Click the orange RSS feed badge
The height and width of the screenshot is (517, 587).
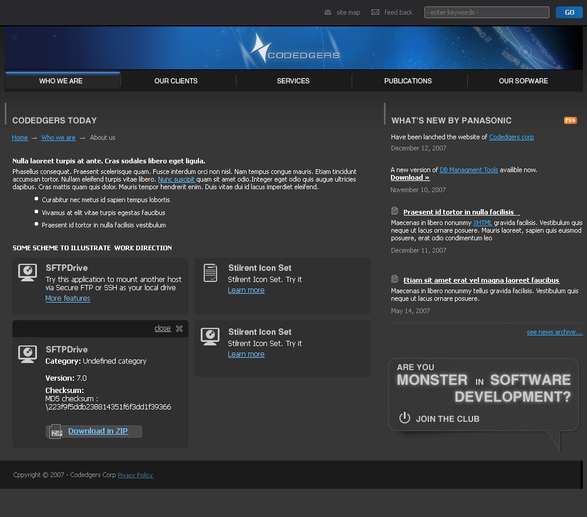pos(570,120)
